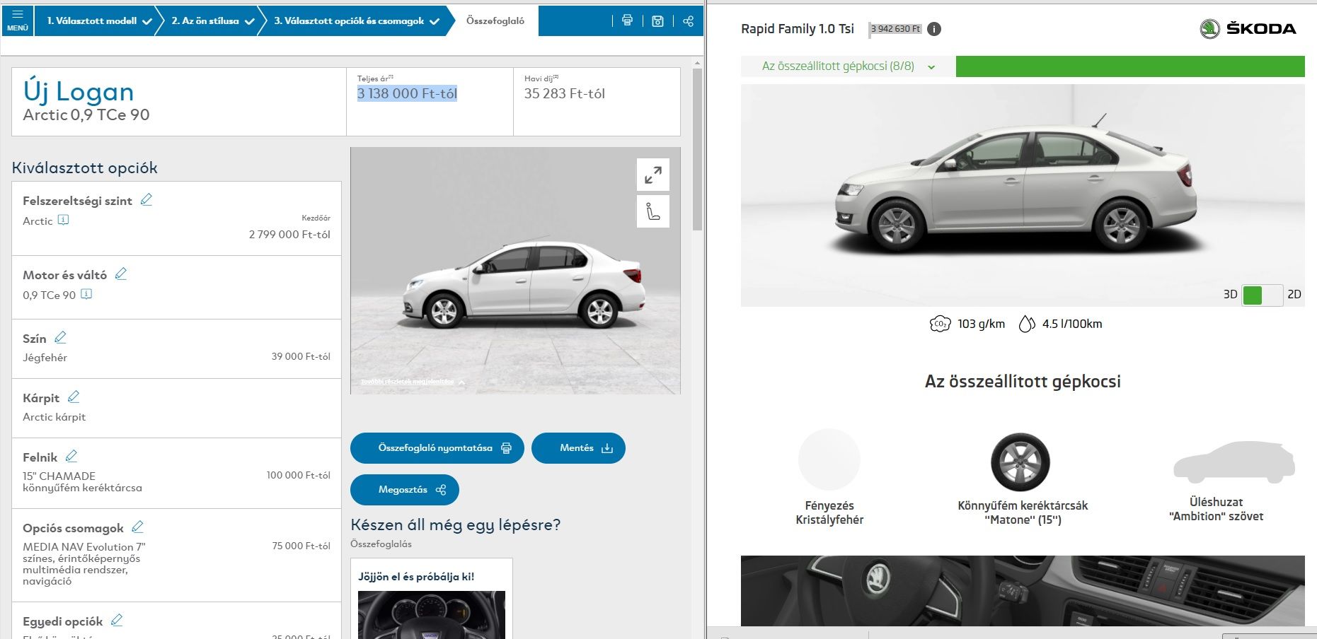Select the Üléshuzat Ambition car silhouette icon
Image resolution: width=1317 pixels, height=639 pixels.
1233,463
